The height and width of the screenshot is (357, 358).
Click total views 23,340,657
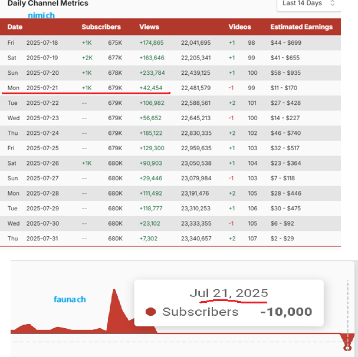[196, 239]
